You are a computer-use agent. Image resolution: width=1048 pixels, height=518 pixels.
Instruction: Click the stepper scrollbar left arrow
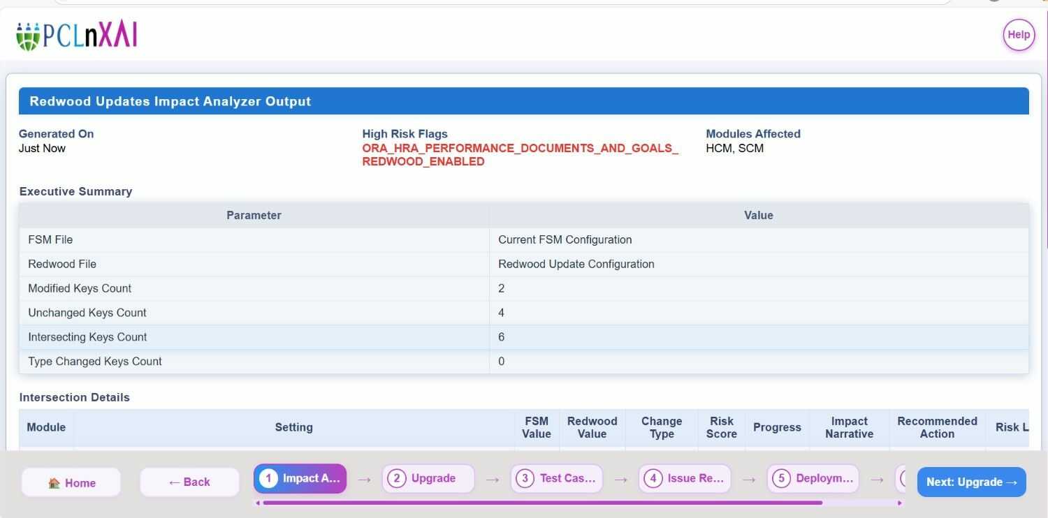coord(258,503)
